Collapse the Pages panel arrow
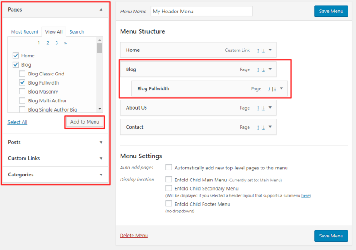356x250 pixels. click(101, 10)
